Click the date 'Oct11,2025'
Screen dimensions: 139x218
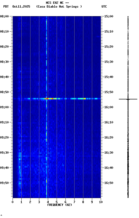[x=21, y=7]
